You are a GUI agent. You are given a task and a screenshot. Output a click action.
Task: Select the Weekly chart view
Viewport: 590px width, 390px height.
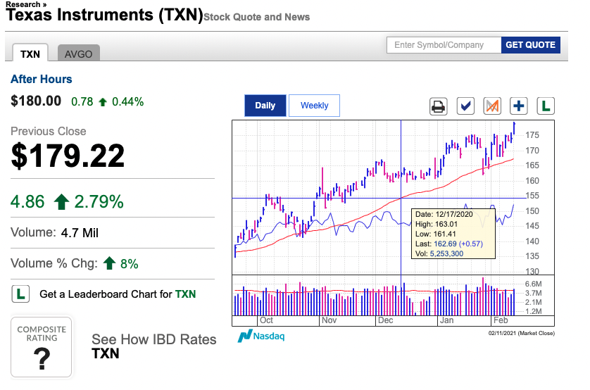[x=314, y=106]
